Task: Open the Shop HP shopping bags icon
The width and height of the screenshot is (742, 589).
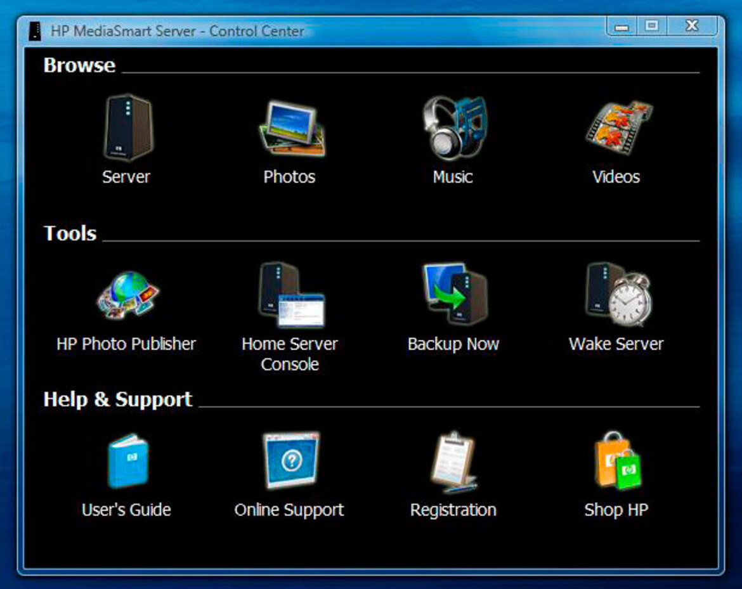Action: pos(618,460)
